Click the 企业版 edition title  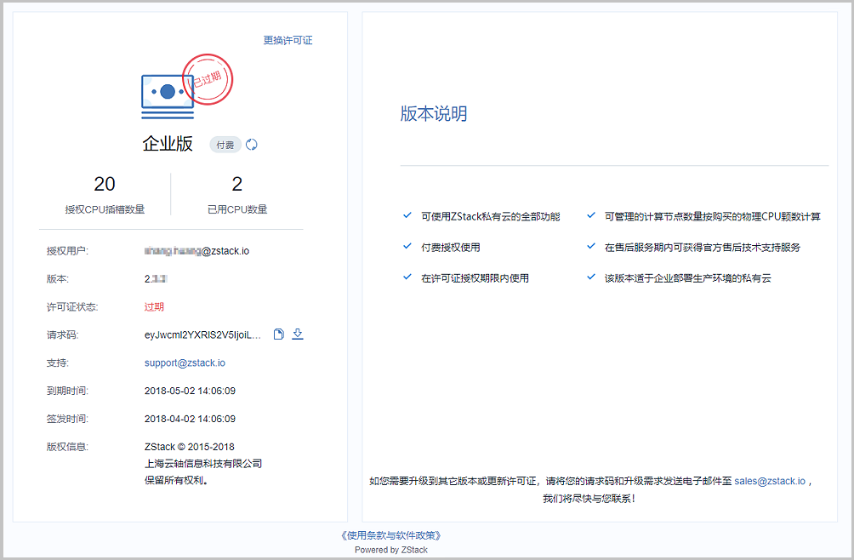point(168,144)
